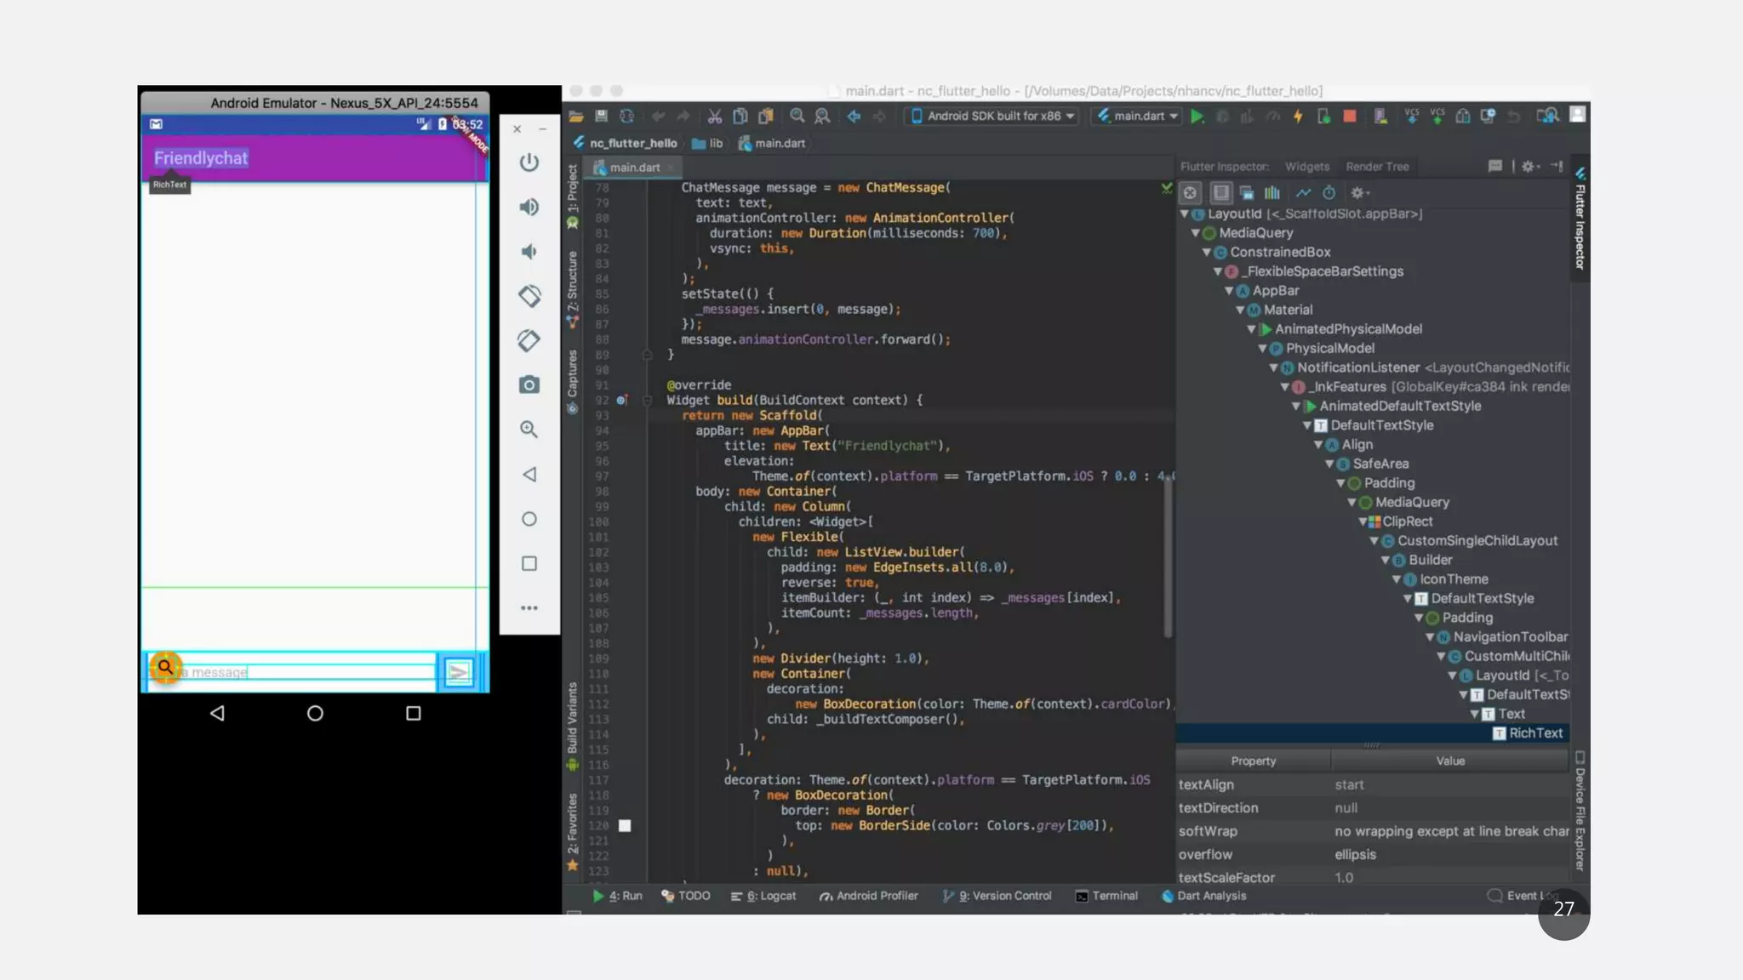This screenshot has width=1743, height=980.
Task: Switch to the Render Tree tab
Action: click(1376, 167)
